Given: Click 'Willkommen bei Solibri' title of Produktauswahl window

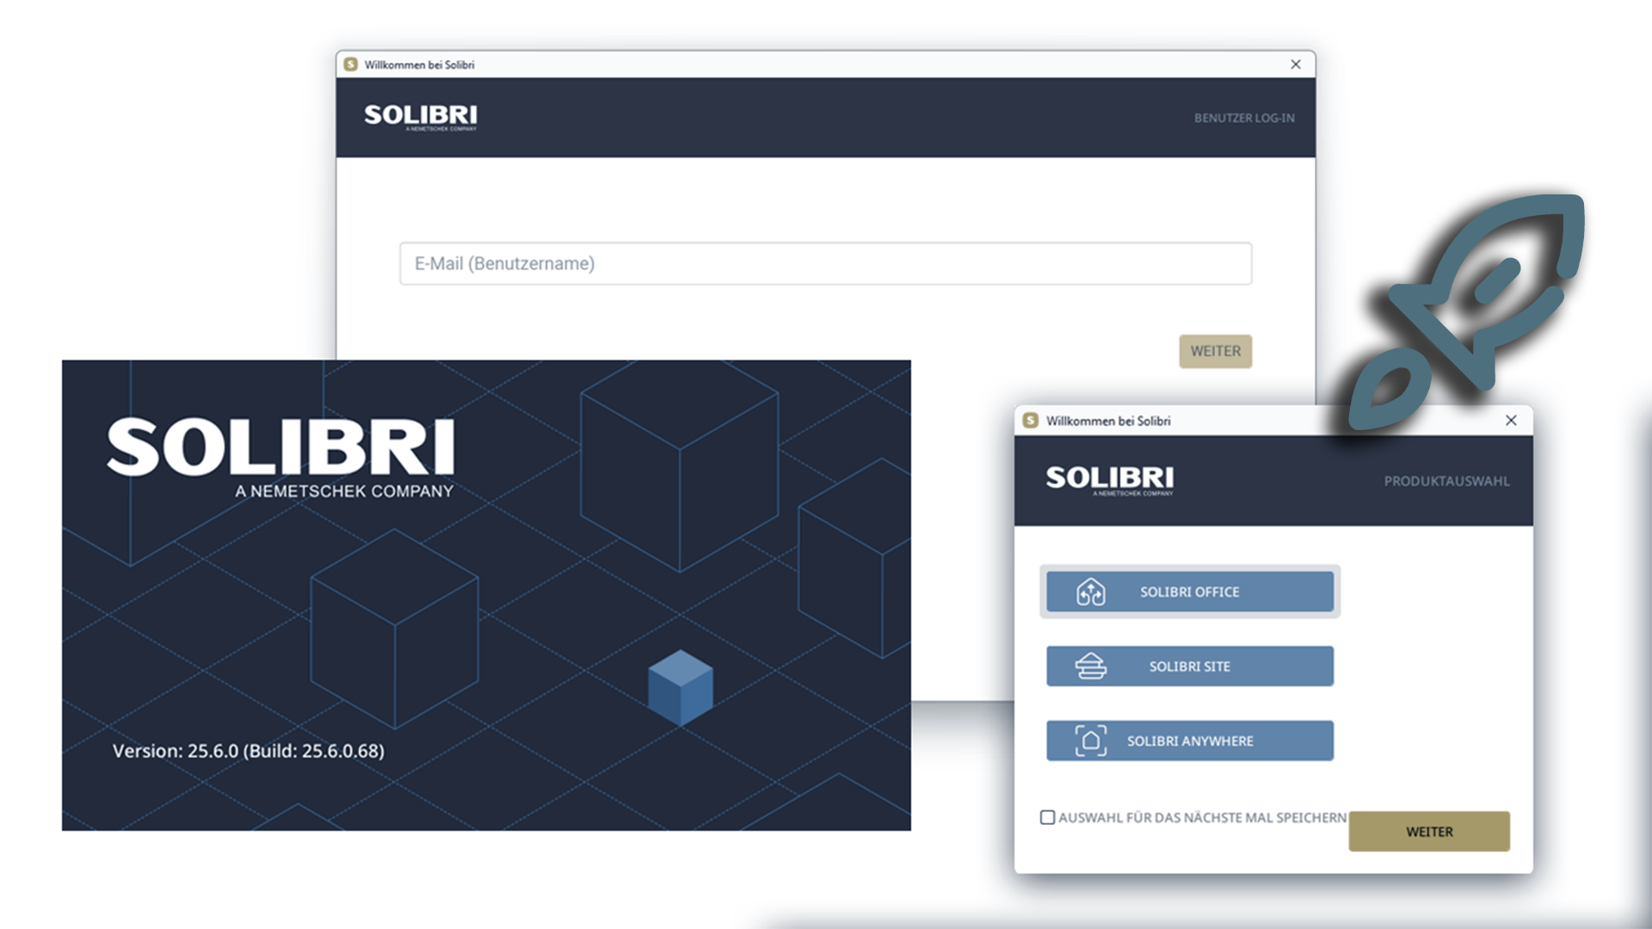Looking at the screenshot, I should pos(1108,421).
